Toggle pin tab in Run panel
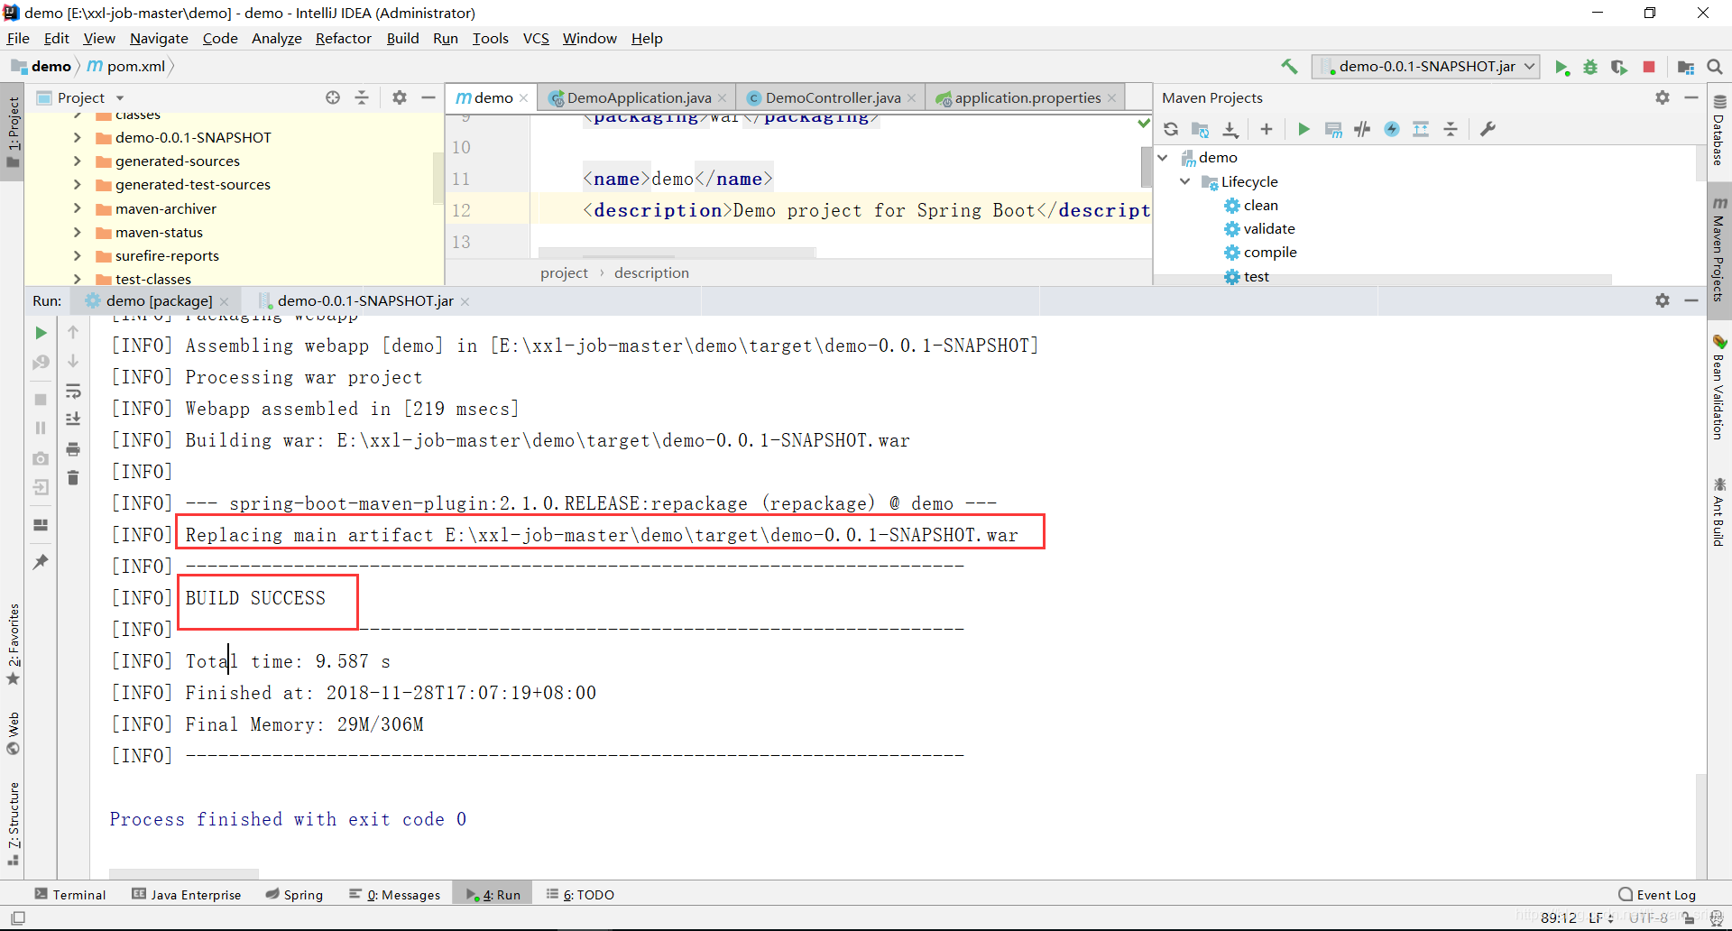This screenshot has height=931, width=1732. click(41, 561)
